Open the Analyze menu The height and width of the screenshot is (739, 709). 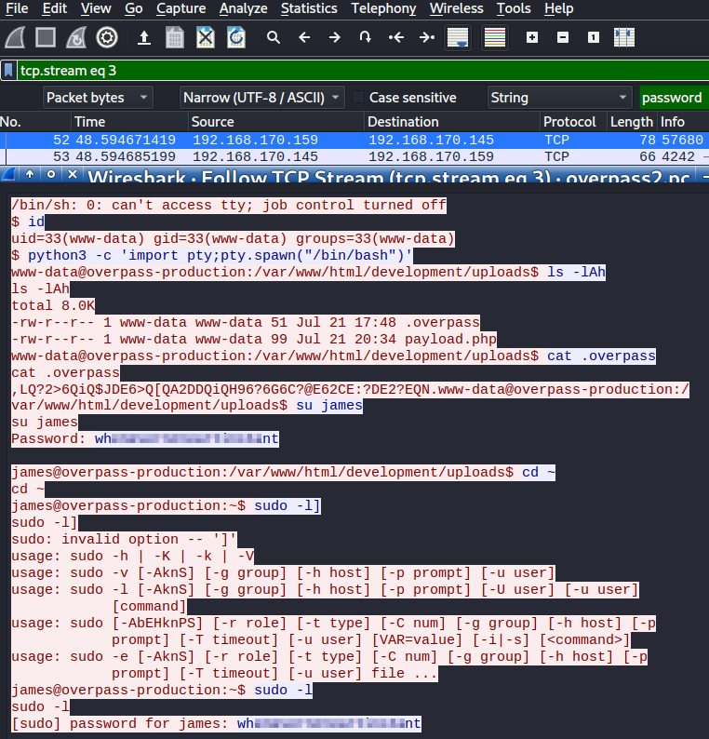pos(243,8)
